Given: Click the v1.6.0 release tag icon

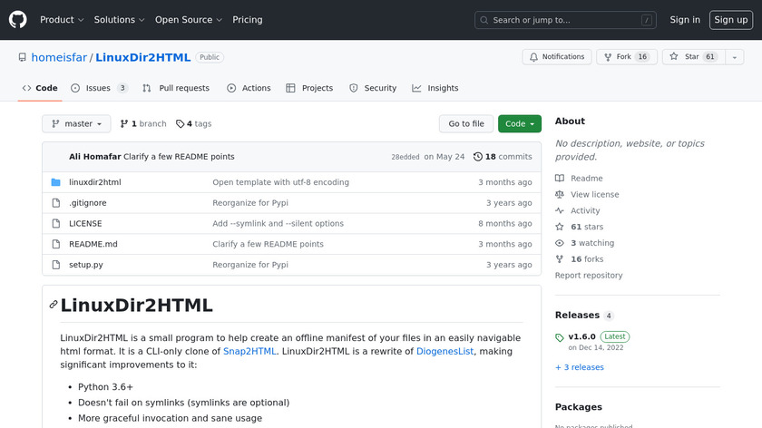Looking at the screenshot, I should point(560,337).
